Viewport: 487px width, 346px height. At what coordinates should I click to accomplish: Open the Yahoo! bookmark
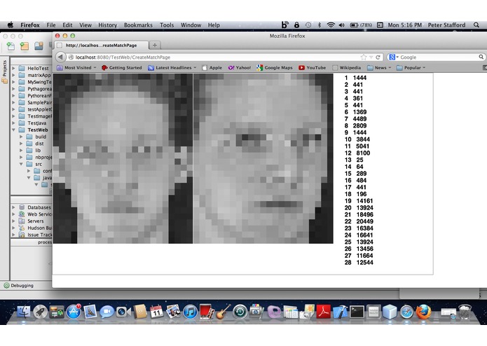coord(239,68)
